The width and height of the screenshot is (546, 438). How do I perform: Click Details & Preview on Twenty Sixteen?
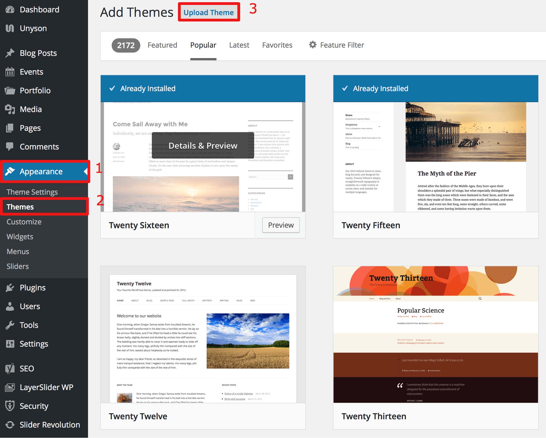pos(203,145)
